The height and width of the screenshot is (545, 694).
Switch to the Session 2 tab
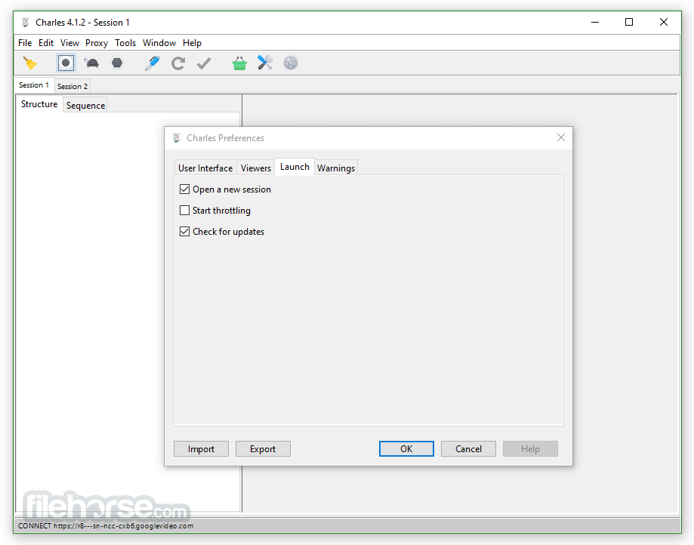[x=72, y=86]
